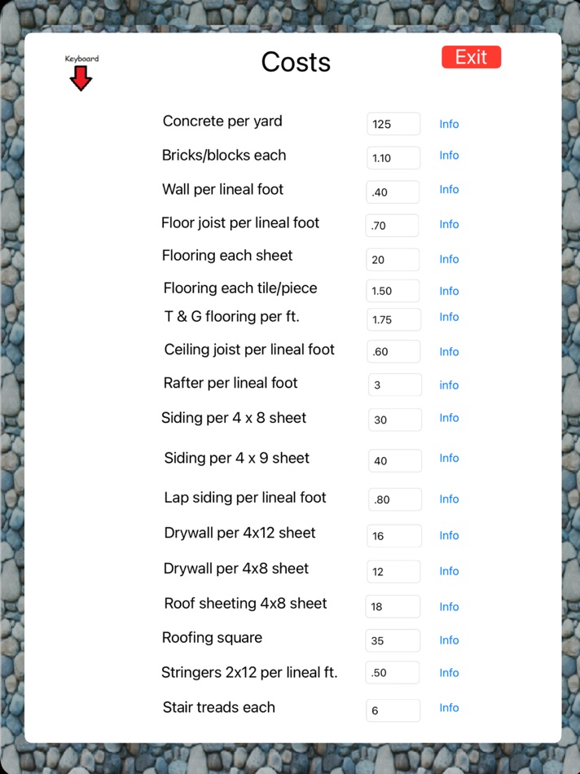Open Info for Stair treads each
This screenshot has height=774, width=580.
(449, 708)
